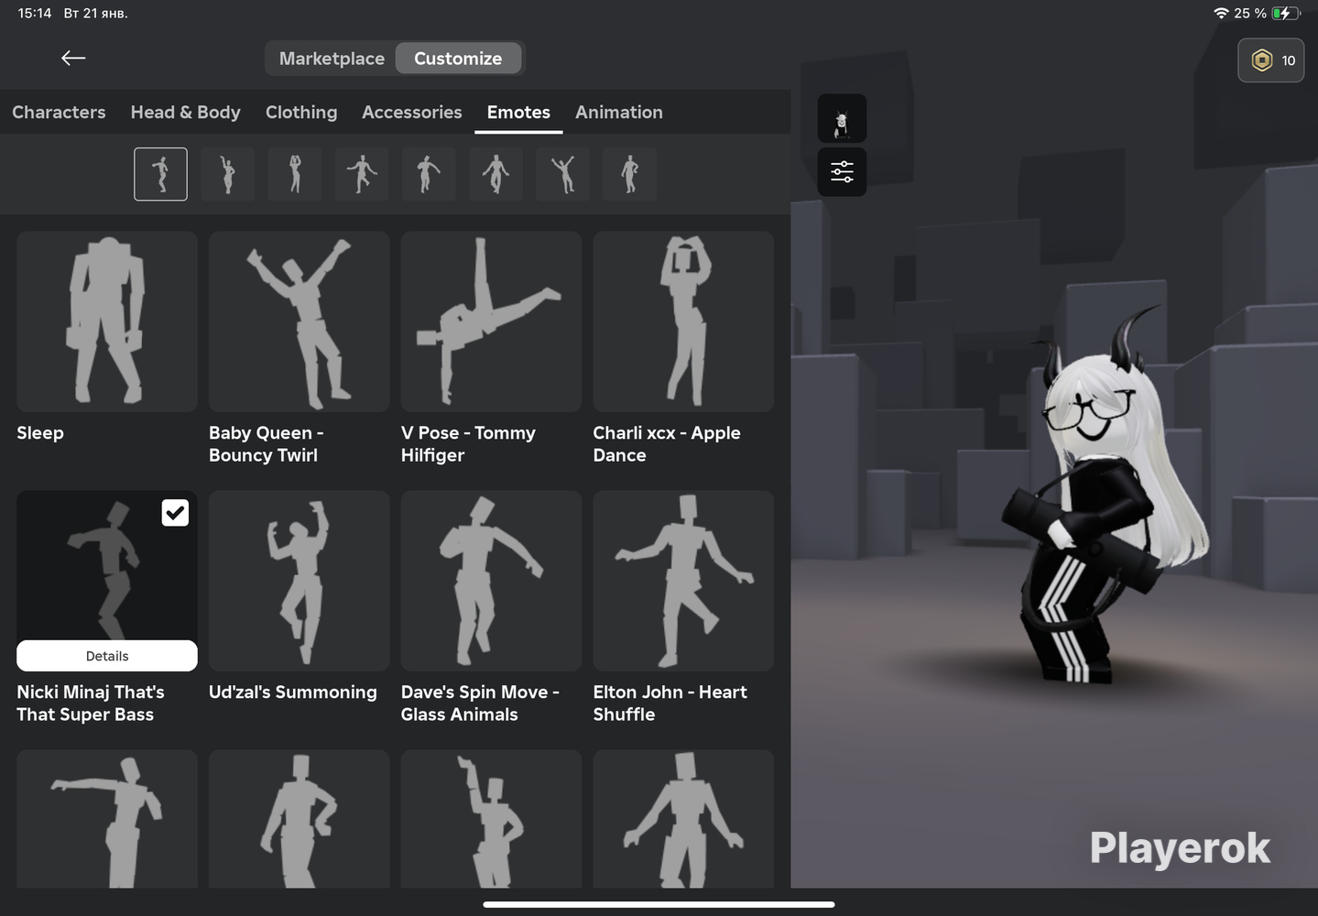
Task: Open Details for the Nicki Minaj emote
Action: [x=107, y=656]
